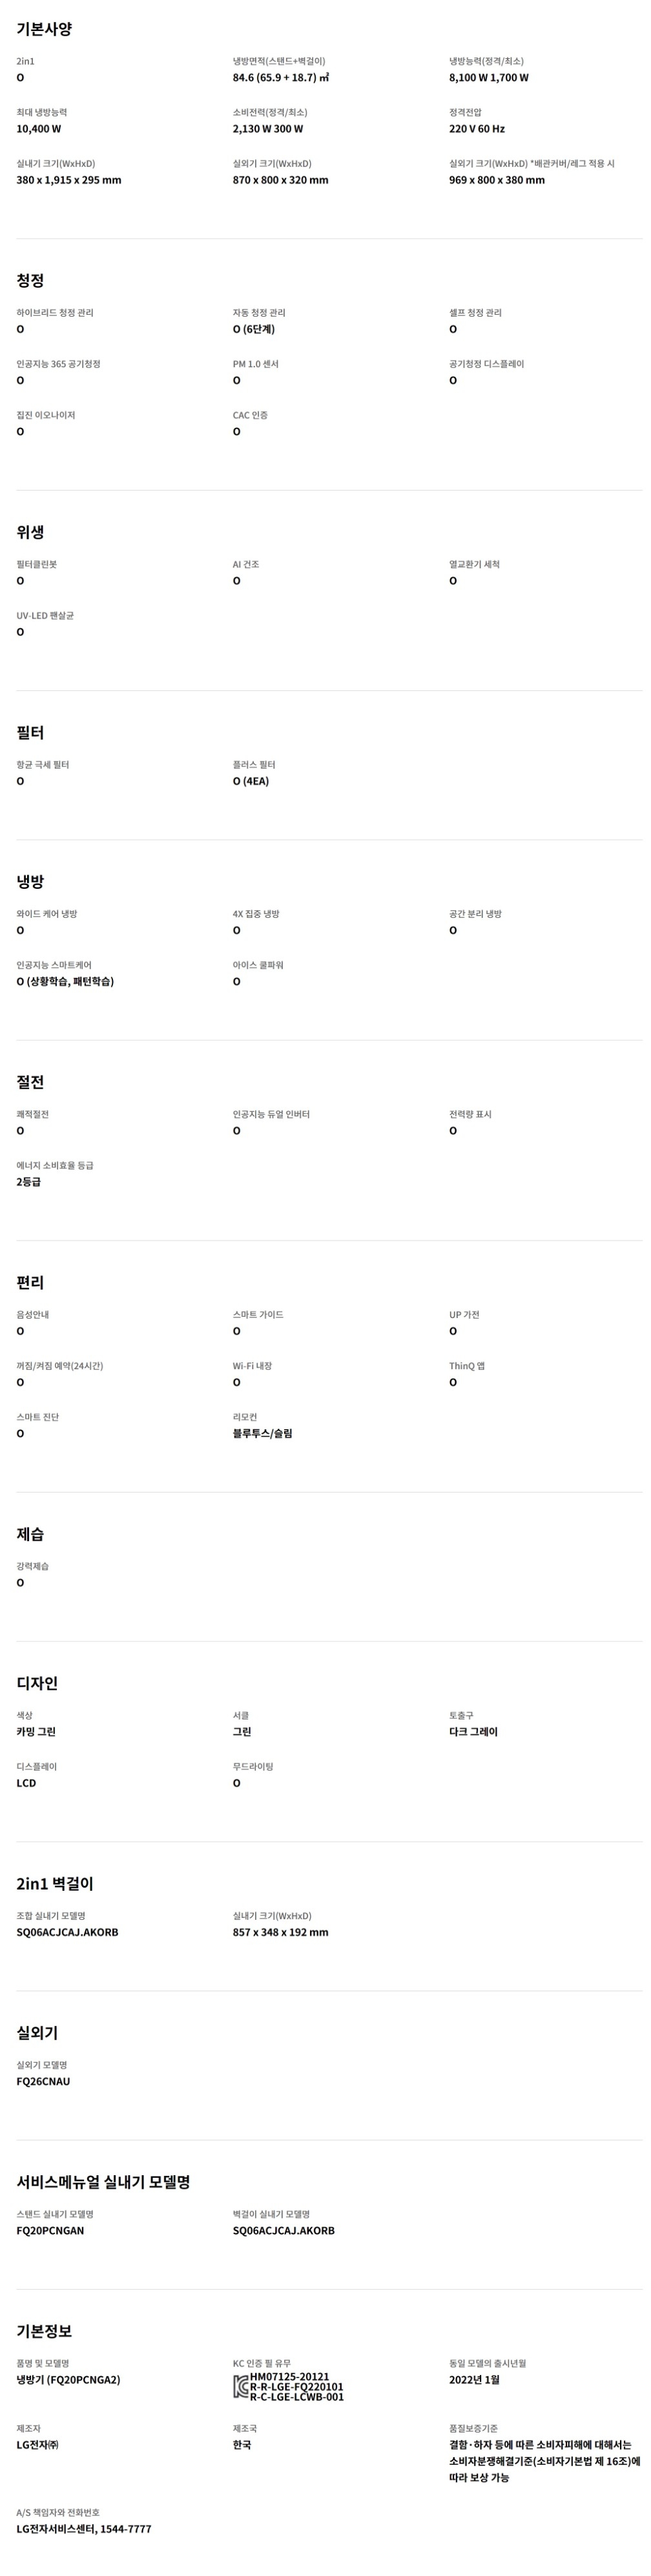Screen dimensions: 651x2576
Task: Click the 위생 section heading
Action: (x=30, y=532)
